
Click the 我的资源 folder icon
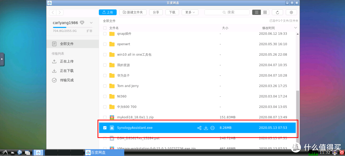pos(112,65)
